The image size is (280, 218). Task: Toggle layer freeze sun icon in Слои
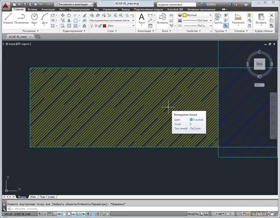point(96,26)
